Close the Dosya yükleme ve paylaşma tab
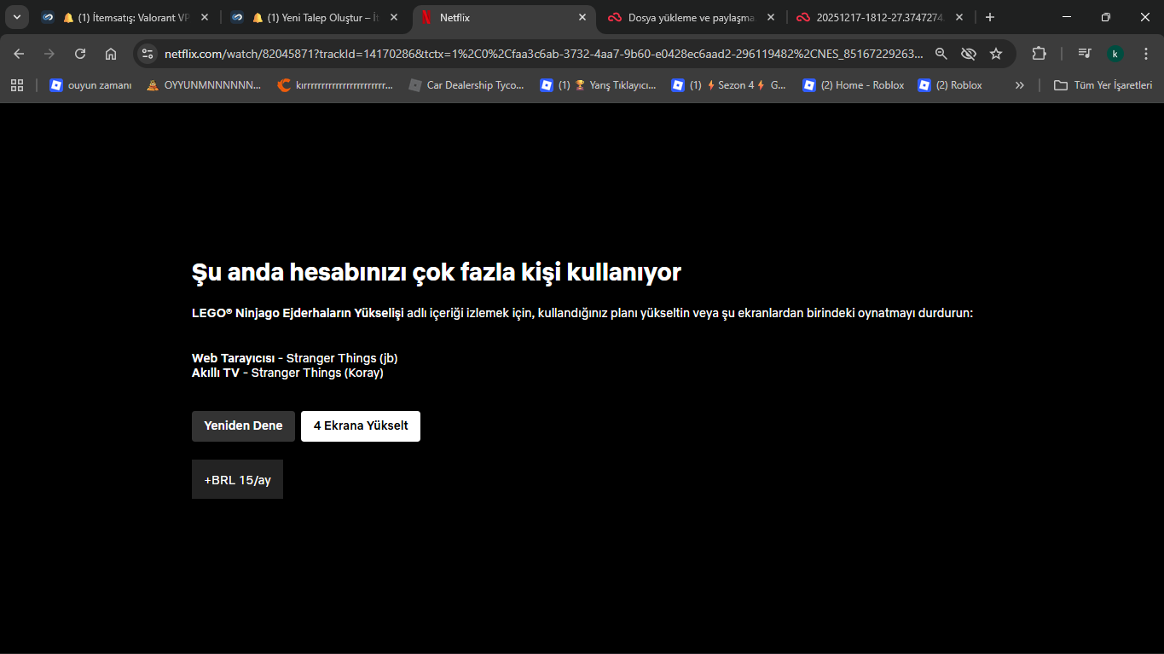1164x654 pixels. tap(771, 17)
